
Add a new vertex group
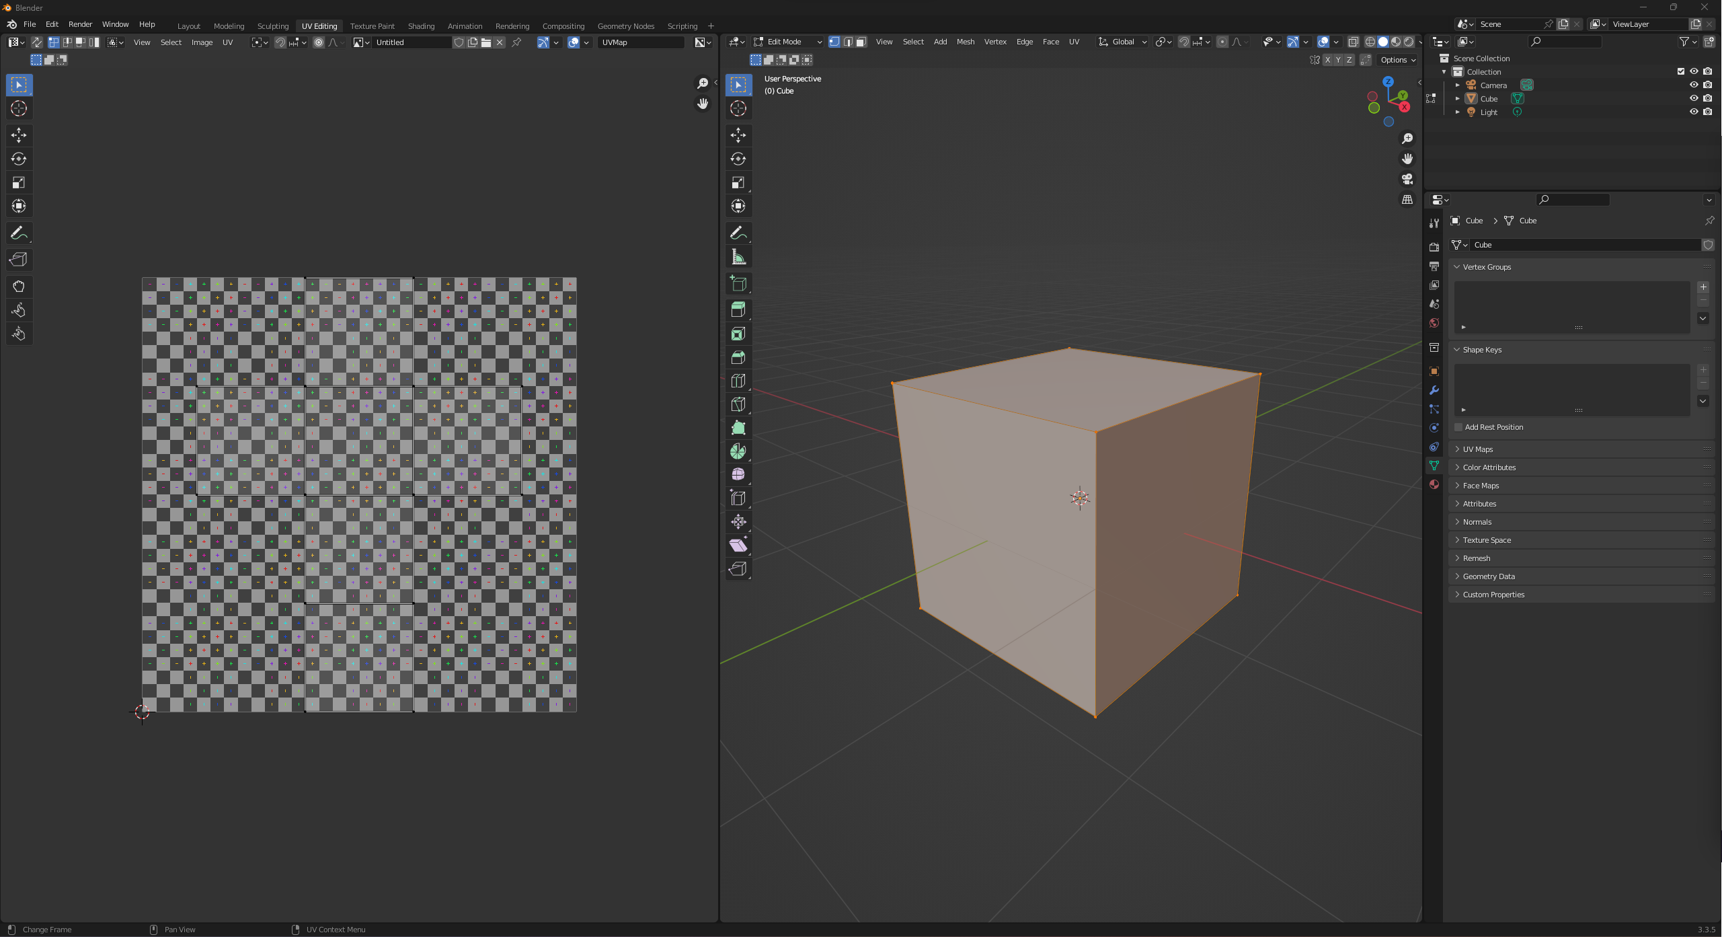pyautogui.click(x=1703, y=287)
